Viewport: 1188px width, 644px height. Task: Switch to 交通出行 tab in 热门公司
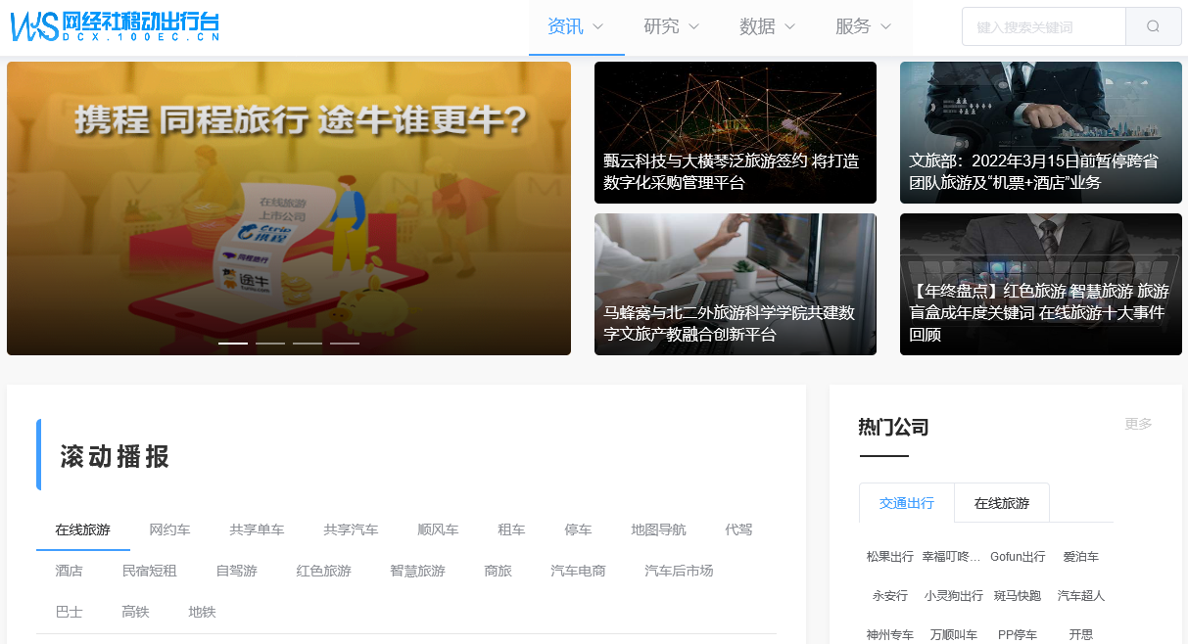click(x=907, y=503)
